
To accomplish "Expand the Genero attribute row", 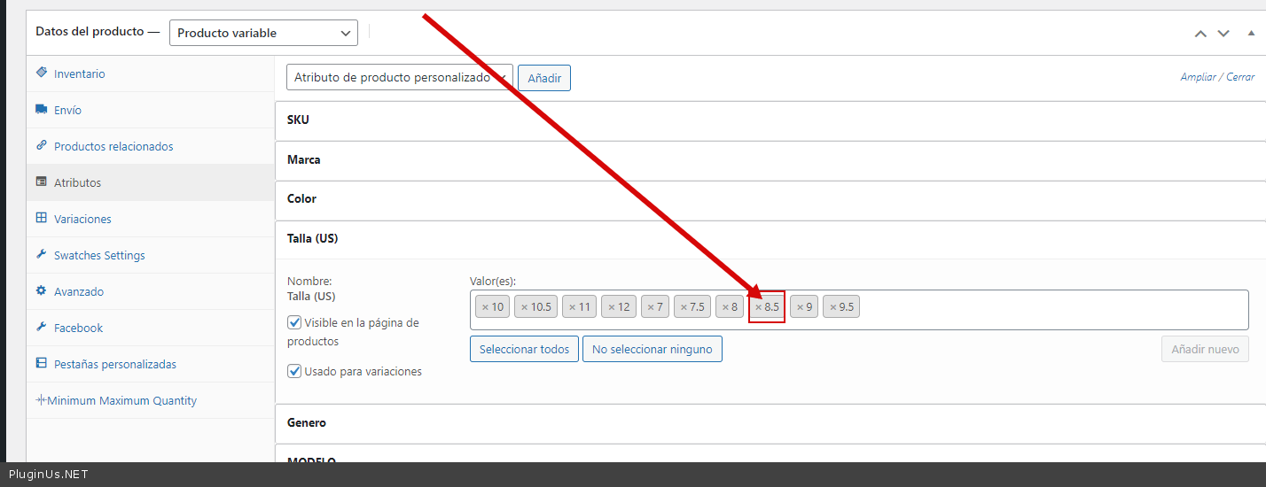I will click(770, 423).
